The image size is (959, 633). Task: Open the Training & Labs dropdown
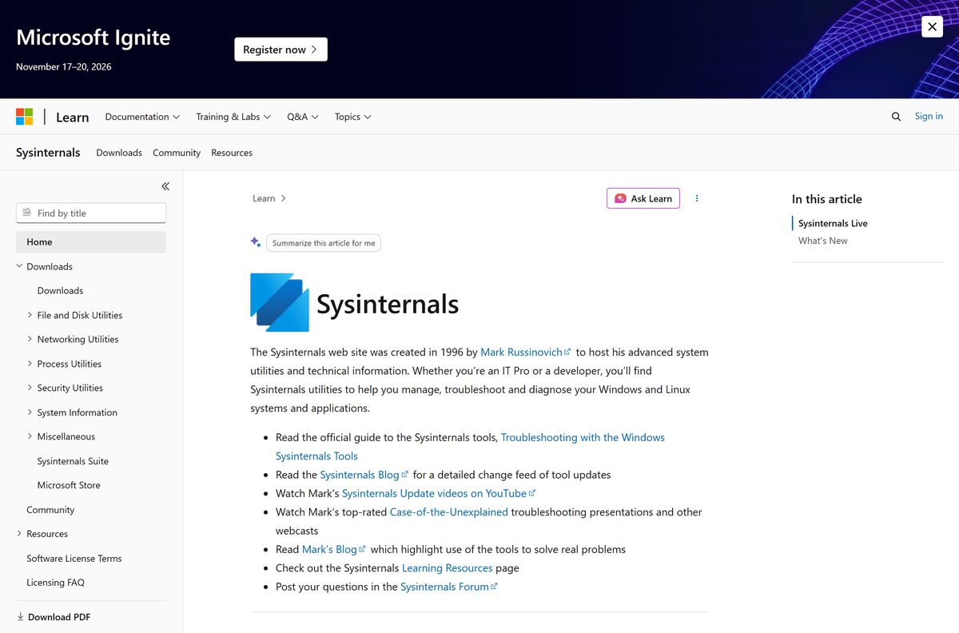coord(233,117)
